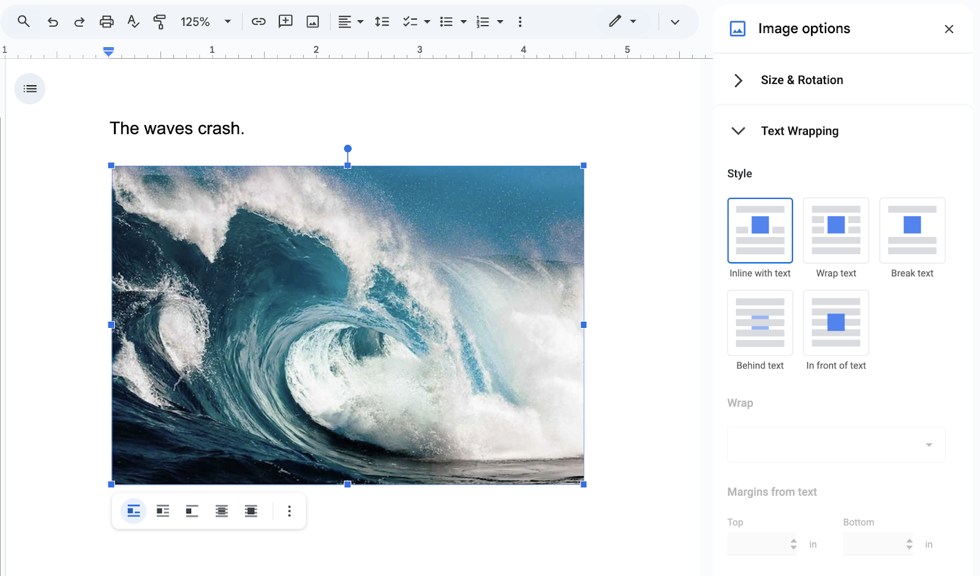Screen dimensions: 980x576
Task: Insert a link with the link icon
Action: 258,22
